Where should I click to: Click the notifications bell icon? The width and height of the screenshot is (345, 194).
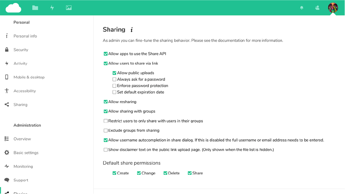(x=301, y=8)
